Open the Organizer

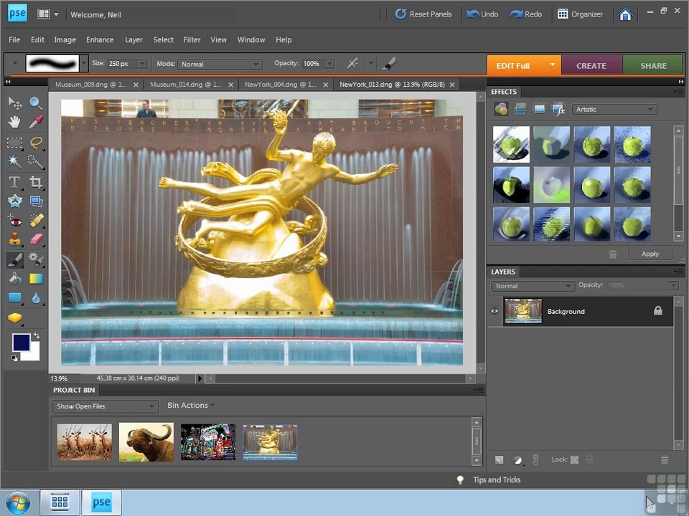tap(580, 14)
